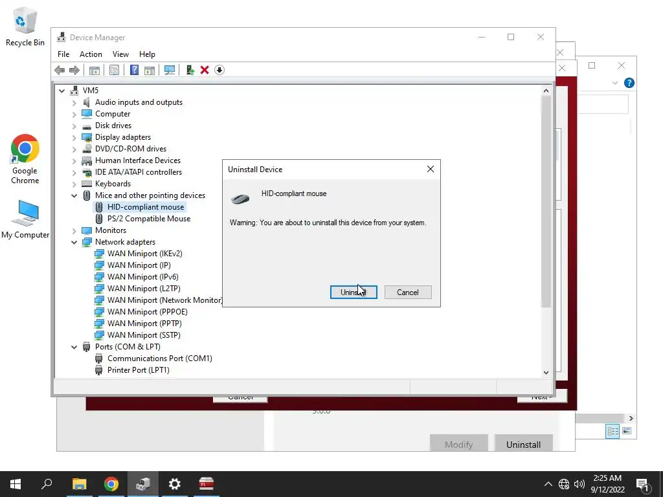Expand the Human Interface Devices node
This screenshot has width=663, height=497.
click(74, 160)
